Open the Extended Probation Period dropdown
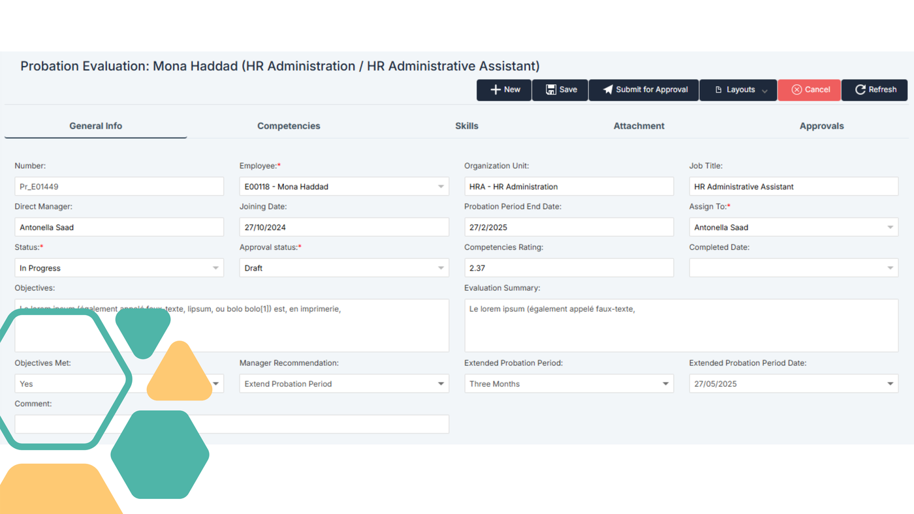914x514 pixels. 666,384
